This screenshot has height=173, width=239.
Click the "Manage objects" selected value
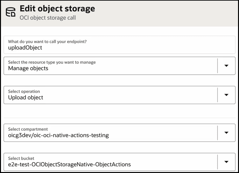point(28,68)
